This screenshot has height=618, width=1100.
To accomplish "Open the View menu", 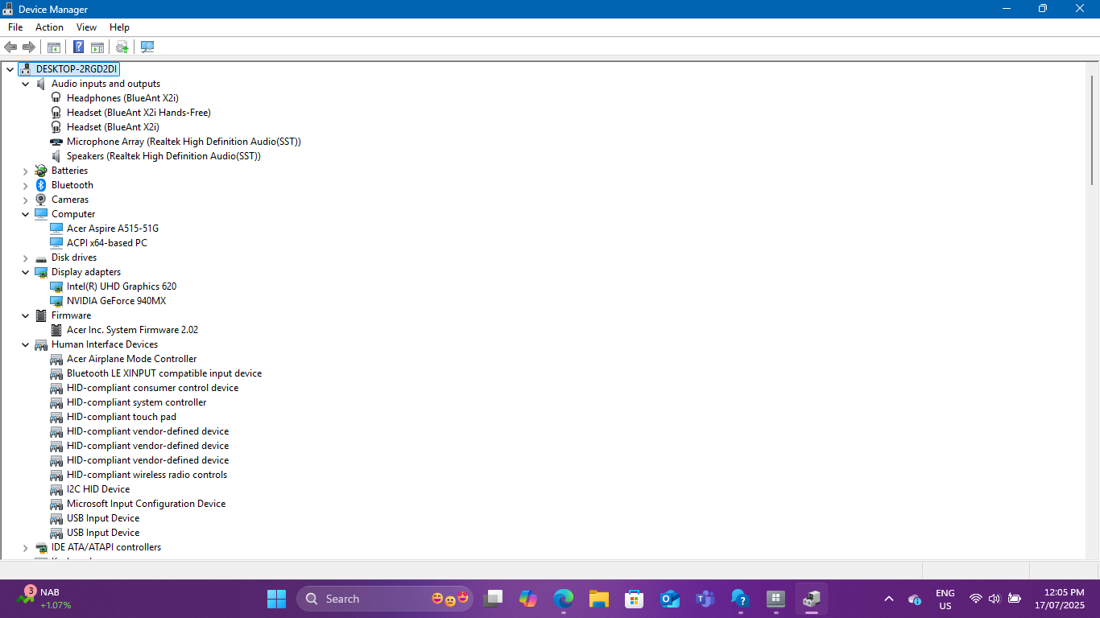I will [x=86, y=27].
